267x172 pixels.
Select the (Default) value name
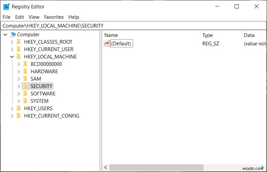tap(121, 44)
